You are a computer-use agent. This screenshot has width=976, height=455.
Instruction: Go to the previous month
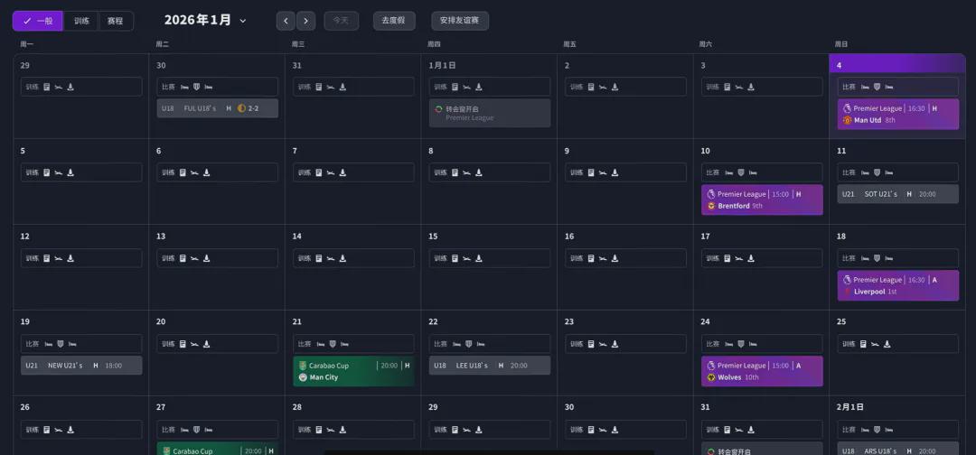click(x=286, y=21)
